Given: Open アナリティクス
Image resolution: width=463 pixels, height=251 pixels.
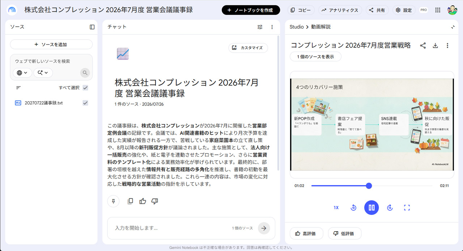Looking at the screenshot, I should point(340,10).
